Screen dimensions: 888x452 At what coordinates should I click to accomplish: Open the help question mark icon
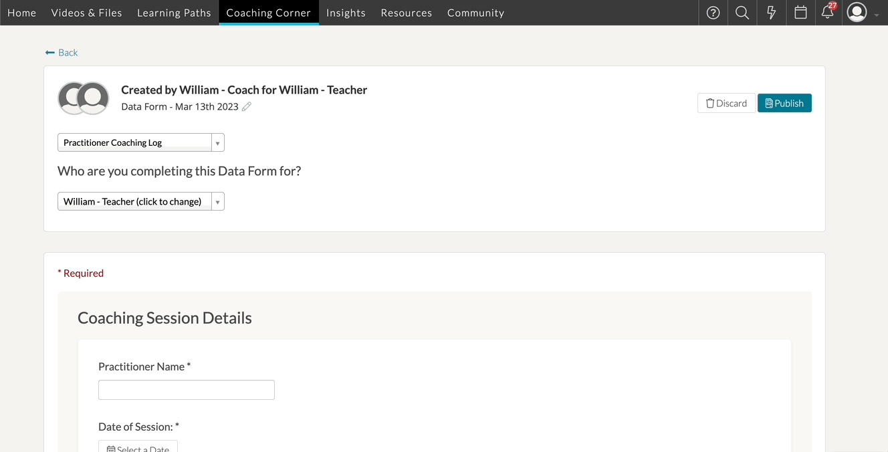click(x=713, y=13)
